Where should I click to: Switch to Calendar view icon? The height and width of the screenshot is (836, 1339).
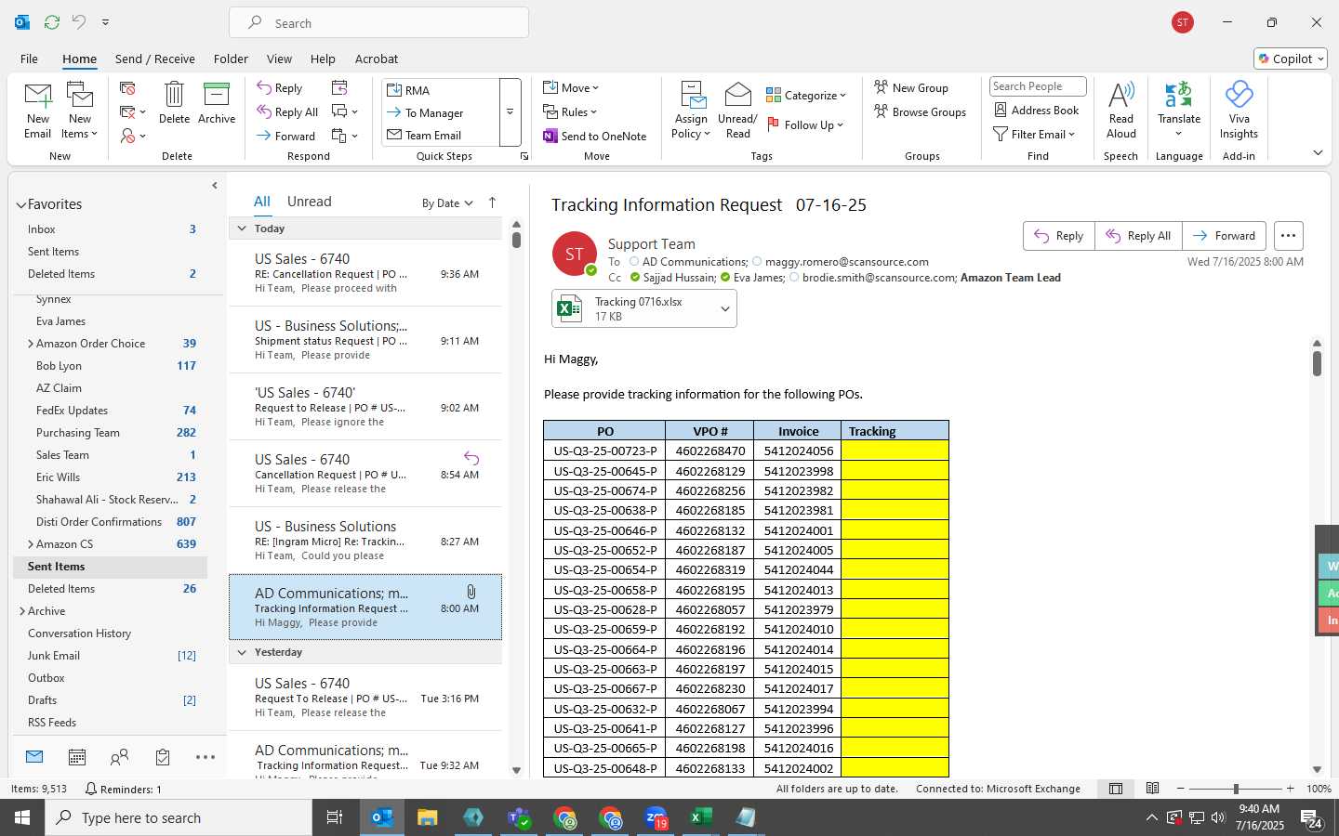77,757
